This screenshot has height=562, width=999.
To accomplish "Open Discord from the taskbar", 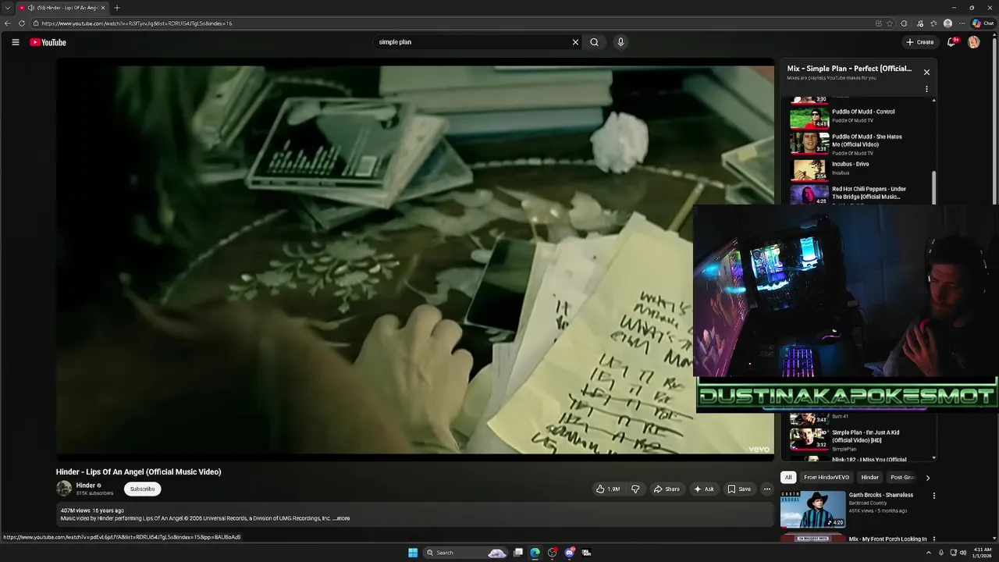I will point(569,553).
